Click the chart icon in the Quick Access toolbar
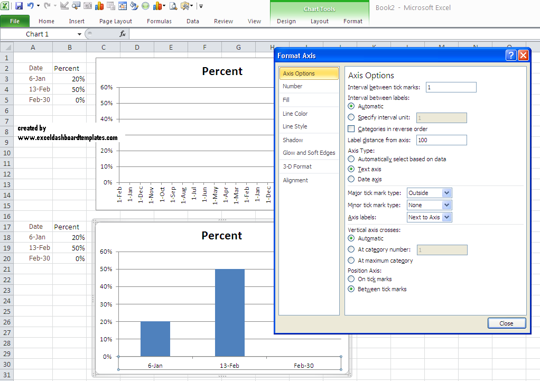540x381 pixels. click(99, 6)
